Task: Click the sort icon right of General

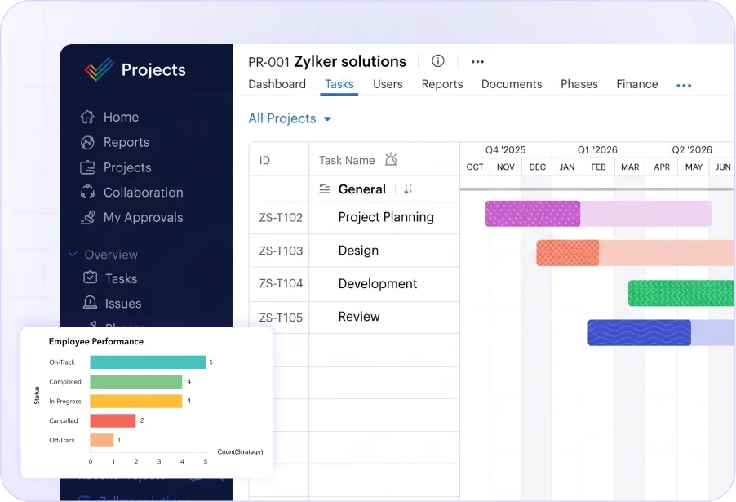Action: click(407, 189)
